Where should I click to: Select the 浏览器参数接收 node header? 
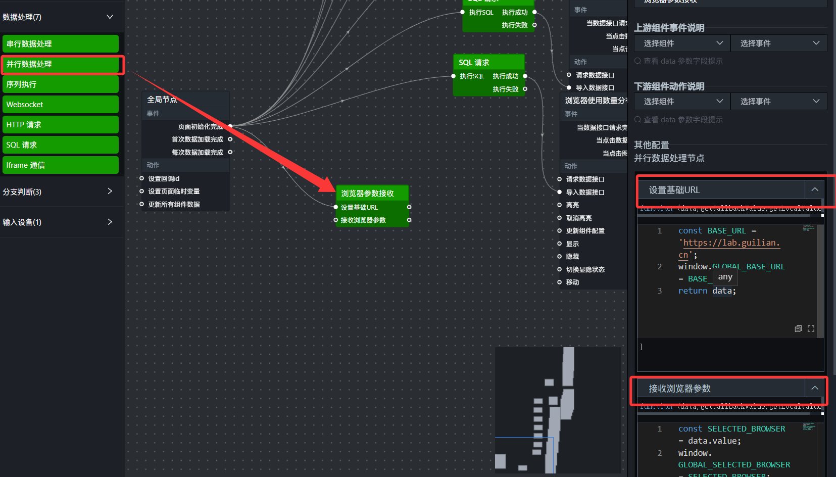coord(372,193)
